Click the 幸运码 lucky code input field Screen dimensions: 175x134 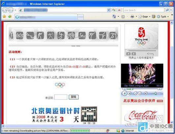[x=61, y=97]
